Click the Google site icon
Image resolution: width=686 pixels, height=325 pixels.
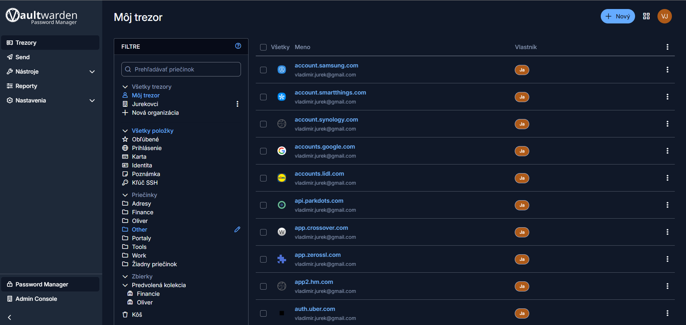click(282, 151)
